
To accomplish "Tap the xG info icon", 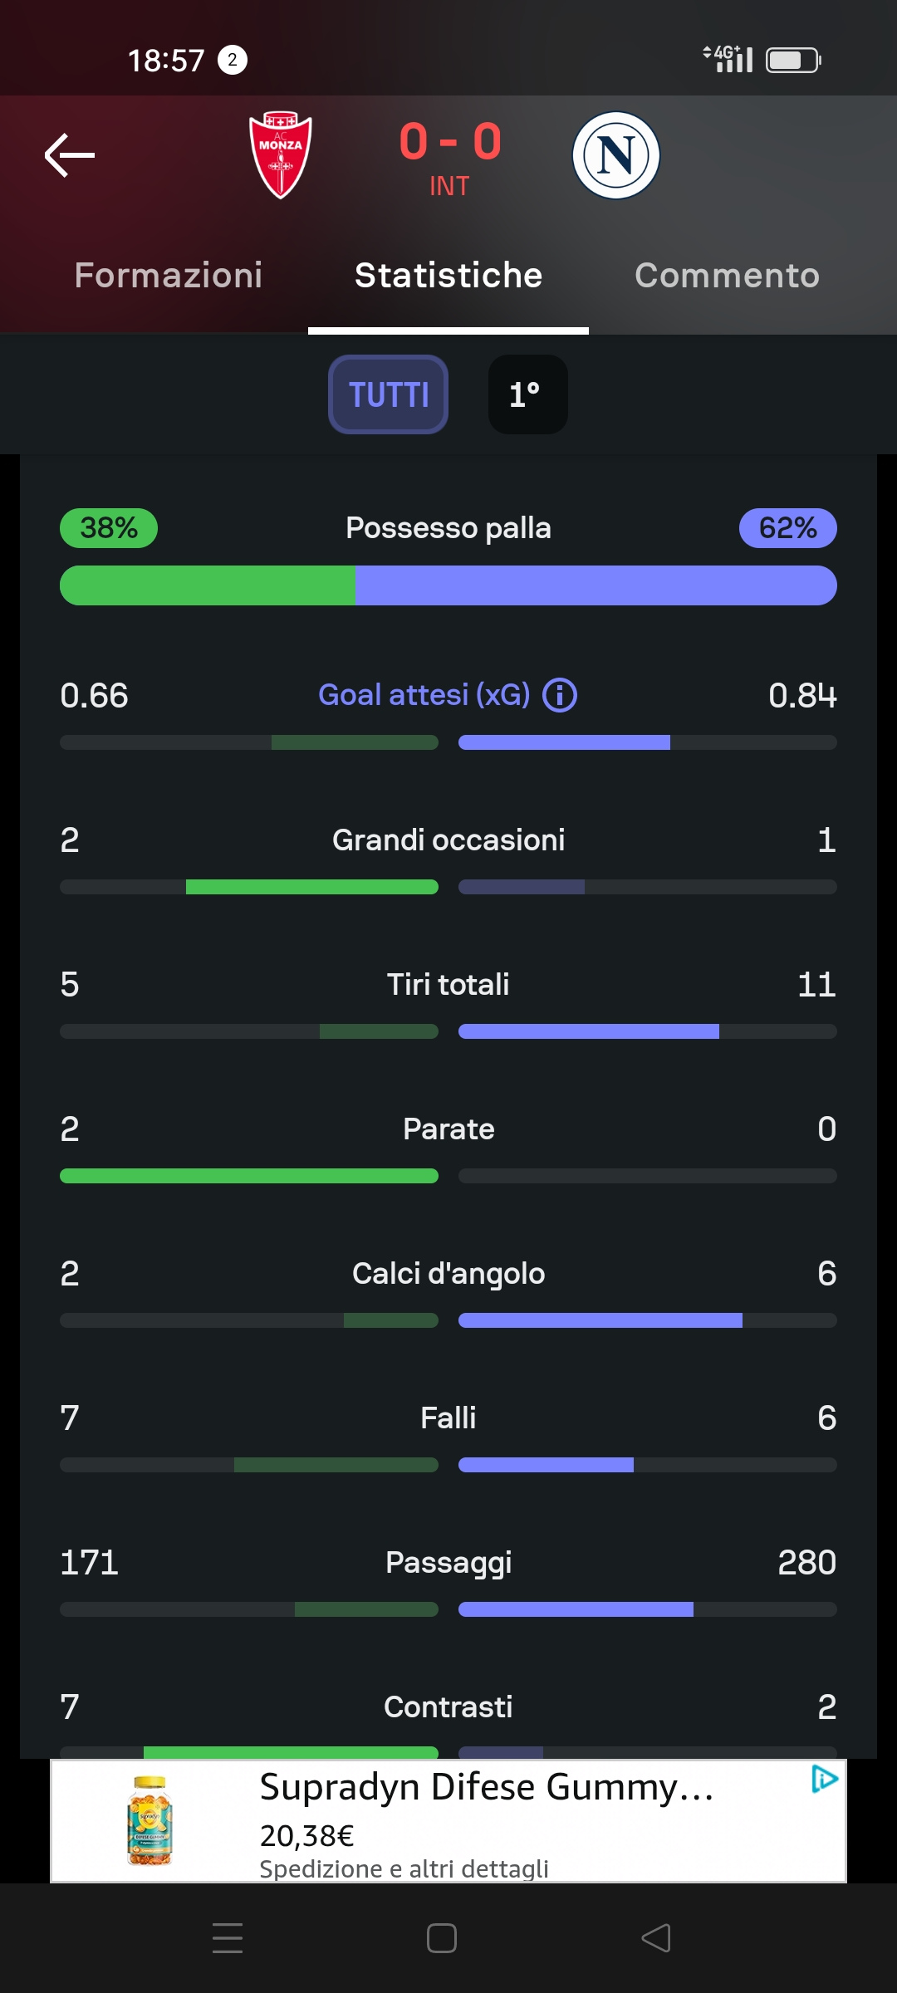I will tap(560, 695).
